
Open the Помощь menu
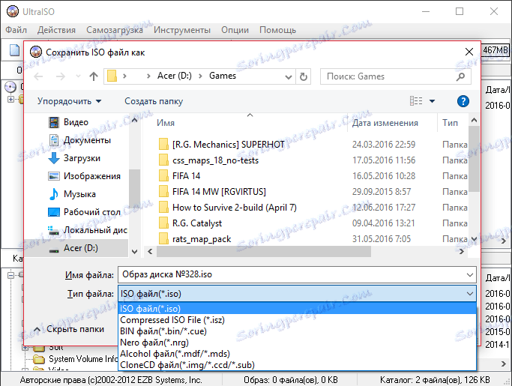pos(278,30)
